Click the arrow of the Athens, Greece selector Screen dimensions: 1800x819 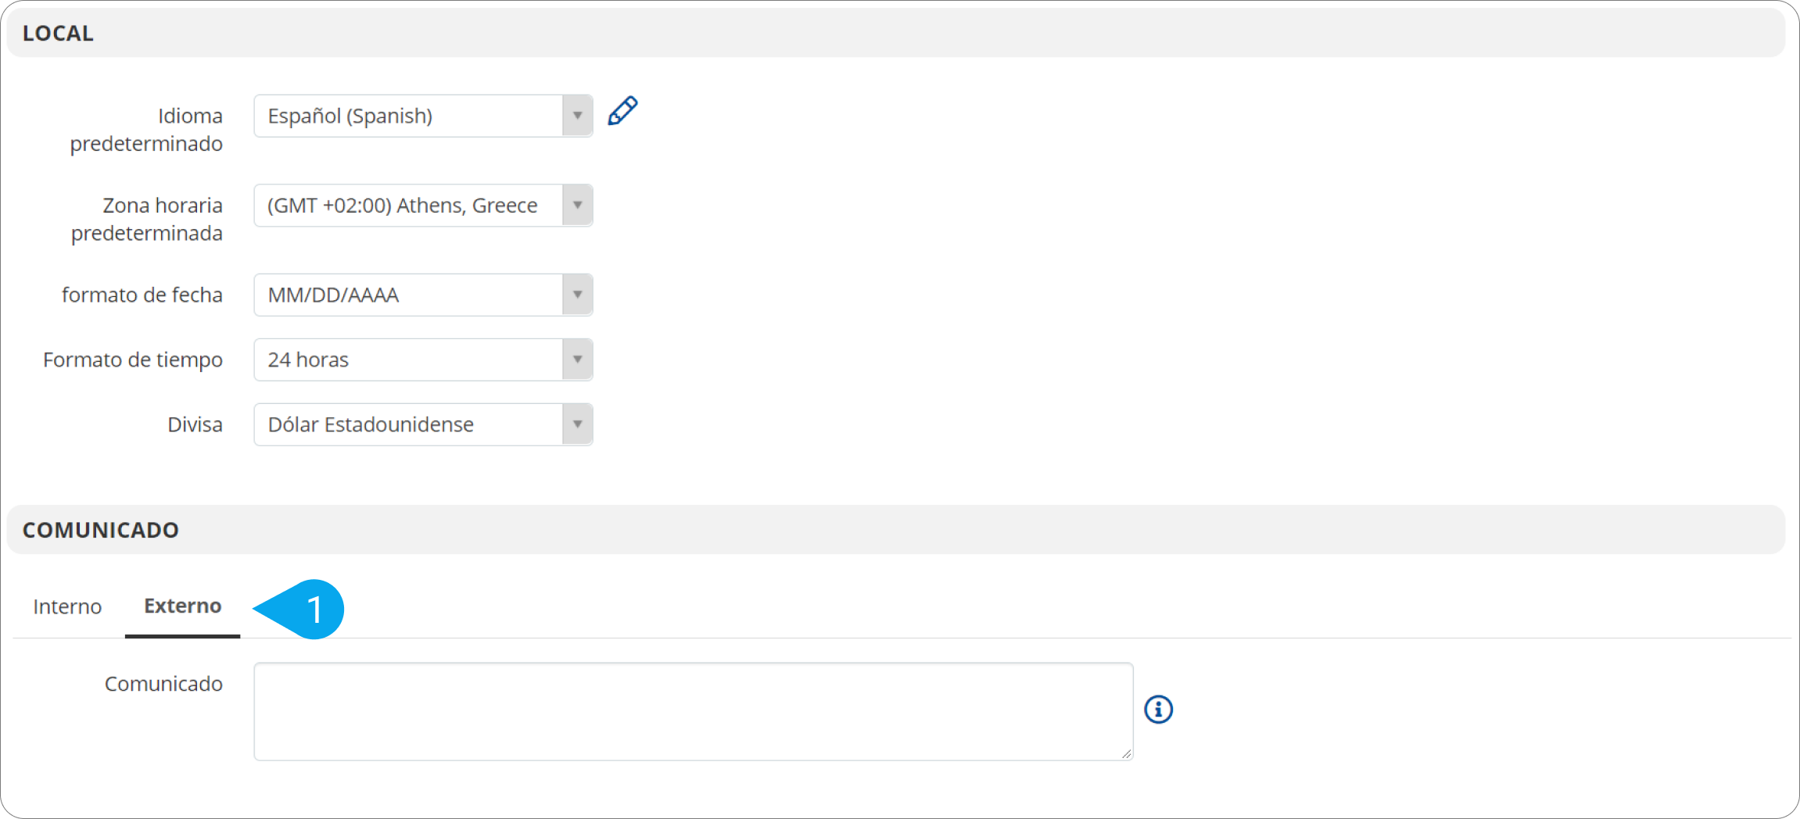577,206
